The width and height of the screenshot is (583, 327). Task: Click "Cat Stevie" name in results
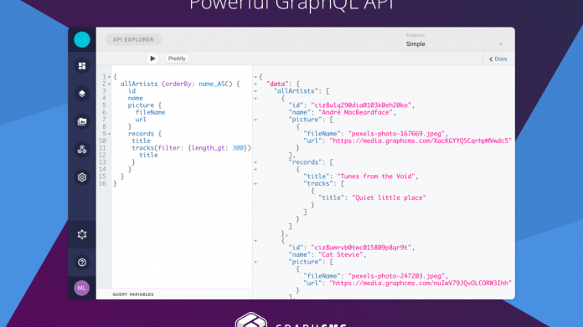coord(341,254)
